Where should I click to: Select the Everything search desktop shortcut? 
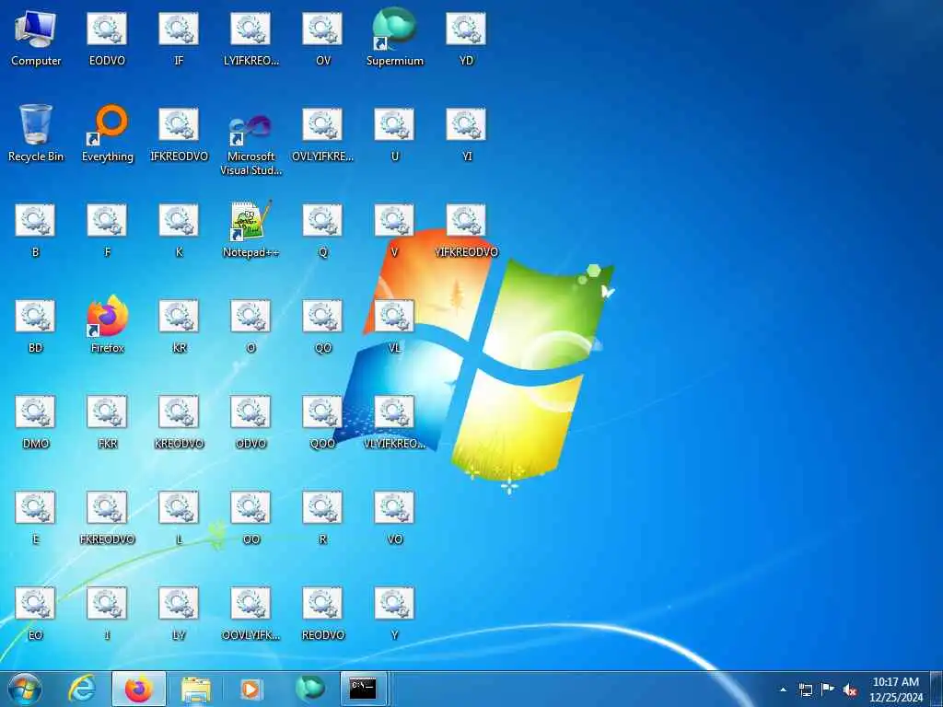[x=107, y=133]
